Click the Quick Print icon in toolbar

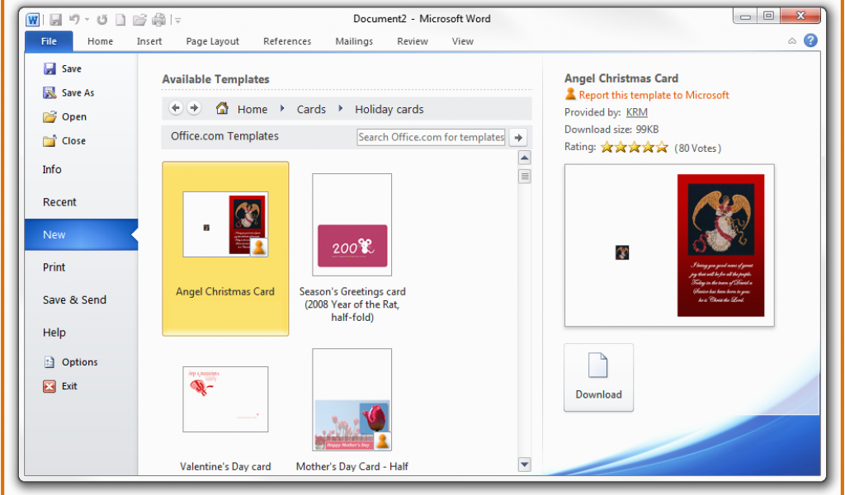(158, 20)
